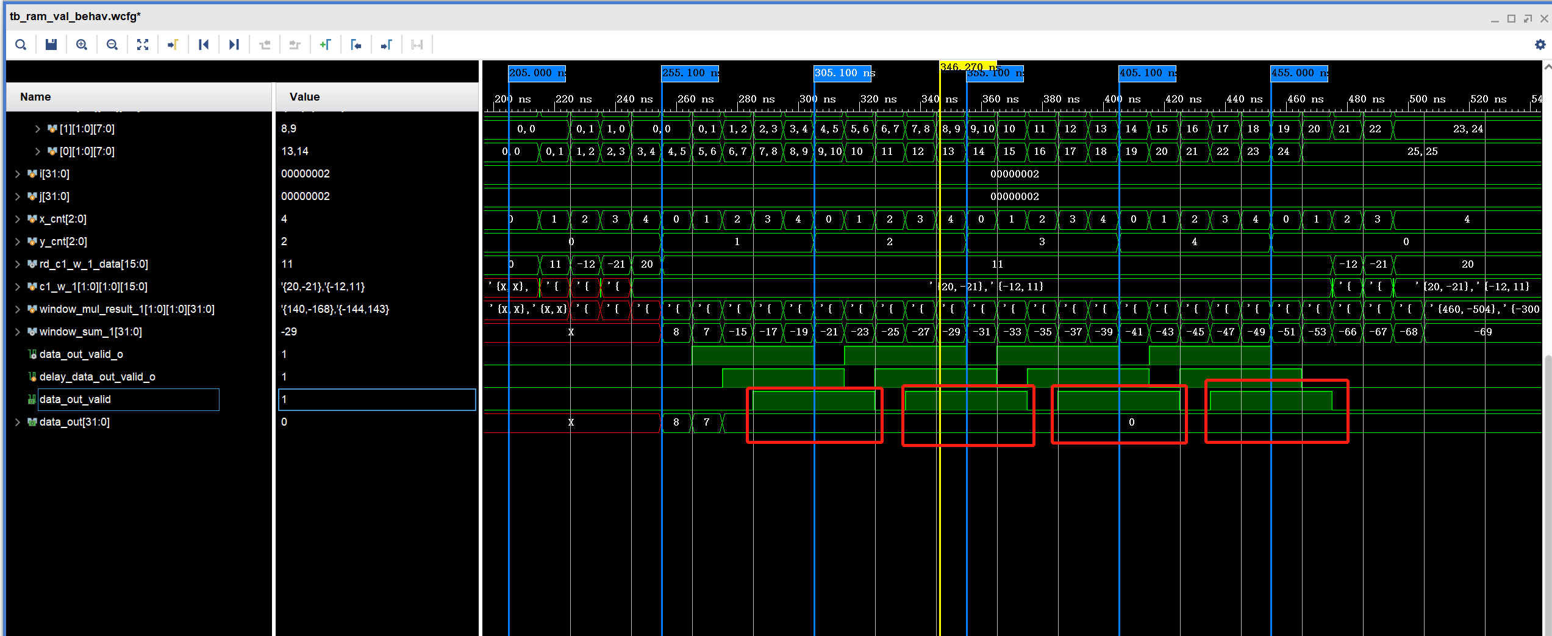Click the c1_w_1 value '{20,-21},'{-12,11}

323,287
